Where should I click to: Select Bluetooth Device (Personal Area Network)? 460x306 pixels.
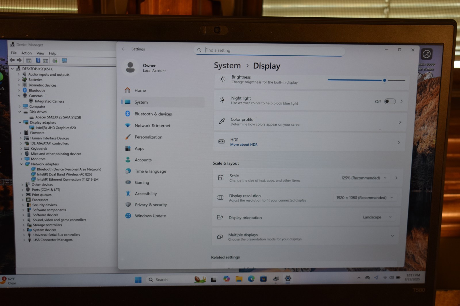(x=69, y=169)
